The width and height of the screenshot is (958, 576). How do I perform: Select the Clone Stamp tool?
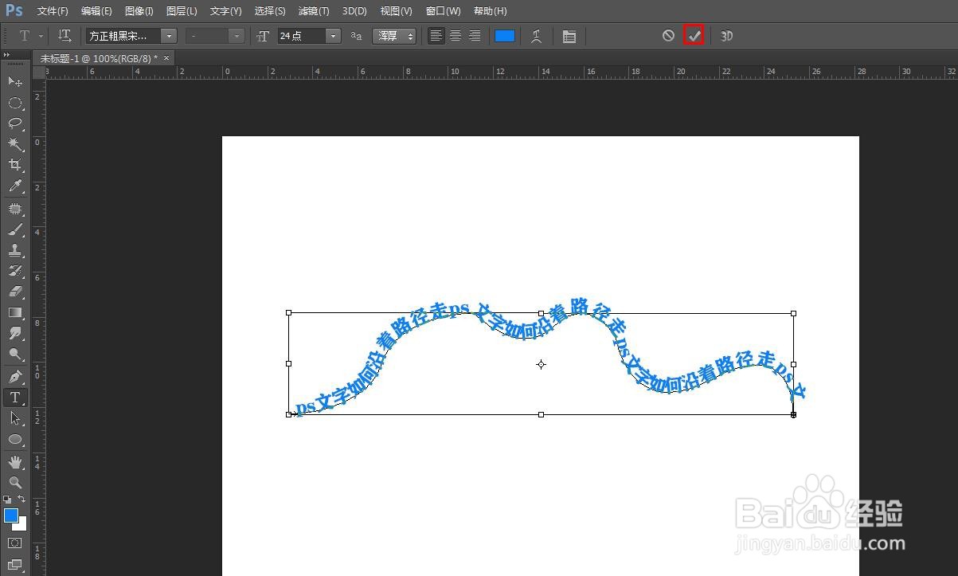tap(14, 250)
